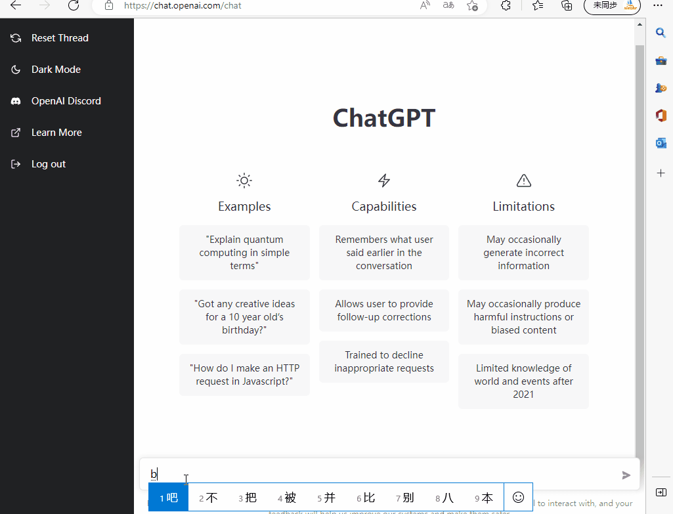Screen dimensions: 673x514
Task: Open the sidebar Outlook icon
Action: point(661,143)
